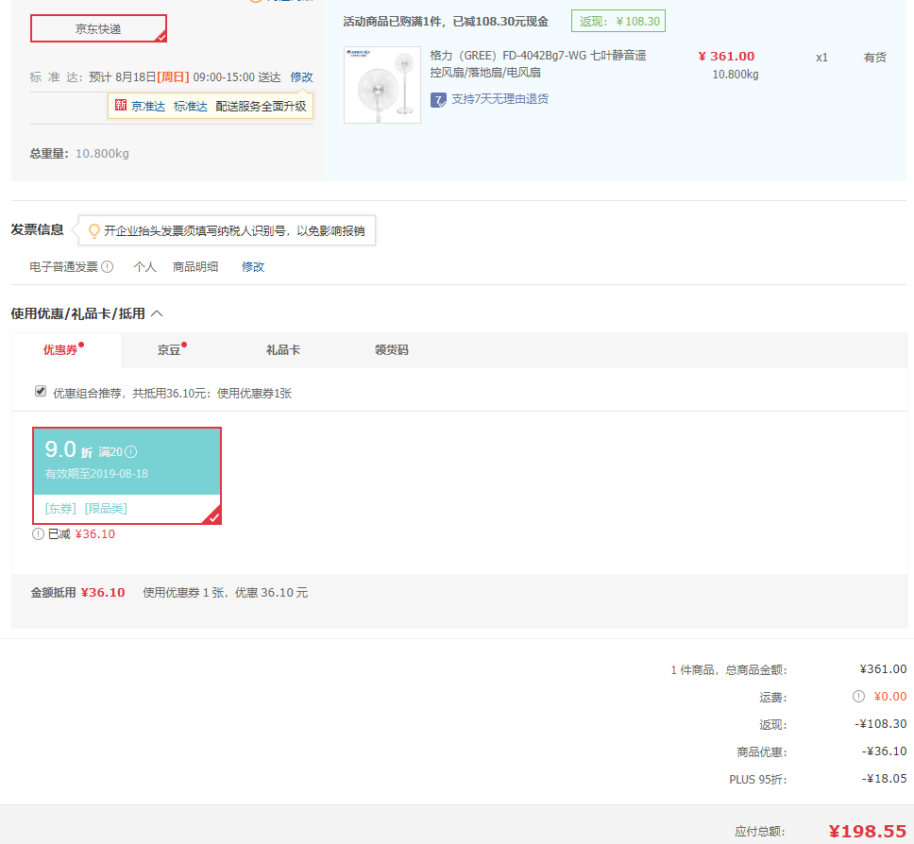The height and width of the screenshot is (844, 914).
Task: Click 修改 for invoice information
Action: click(x=253, y=267)
